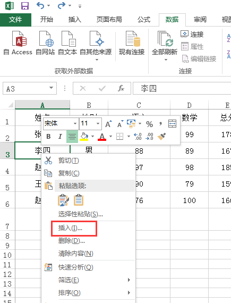Viewport: 231px width, 303px height.
Task: Choose 复制(C) from context menu
Action: click(88, 173)
